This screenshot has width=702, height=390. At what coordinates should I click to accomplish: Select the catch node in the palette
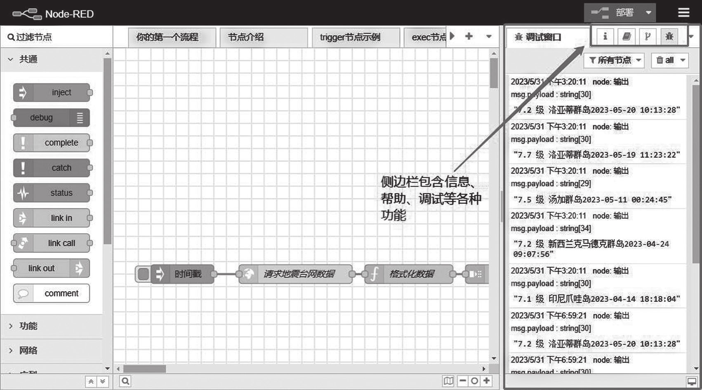point(52,168)
